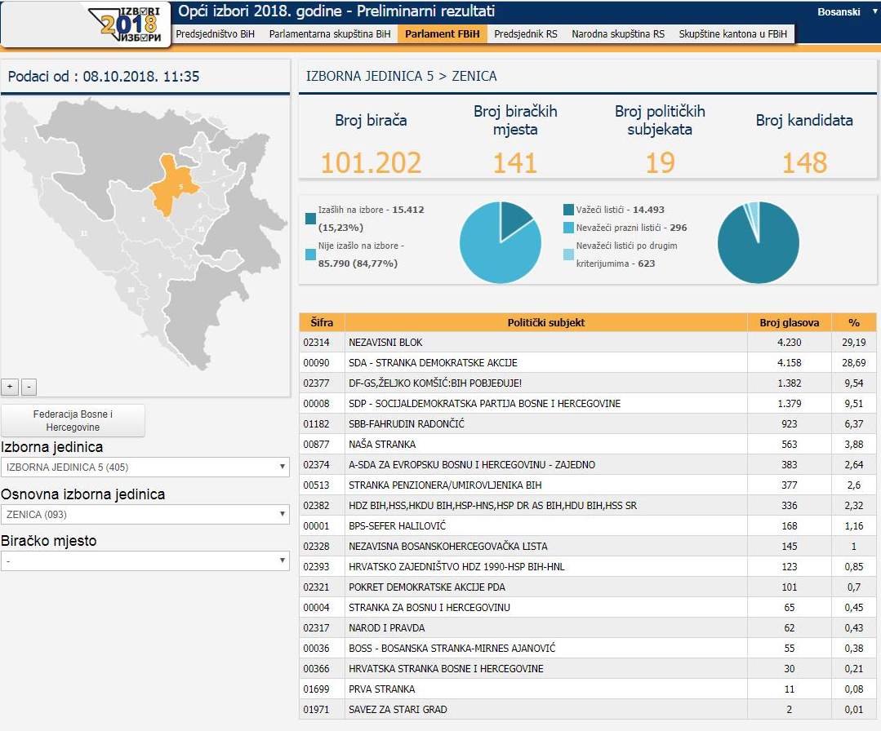Viewport: 881px width, 731px height.
Task: Go to Skupštine kantona u FBiH tab
Action: (732, 34)
